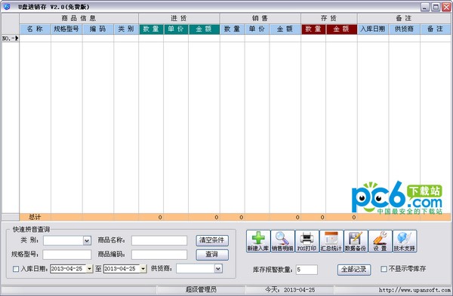Screen dimensions: 453x296
Task: Click the blue 销售 数量 header
Action: 233,29
